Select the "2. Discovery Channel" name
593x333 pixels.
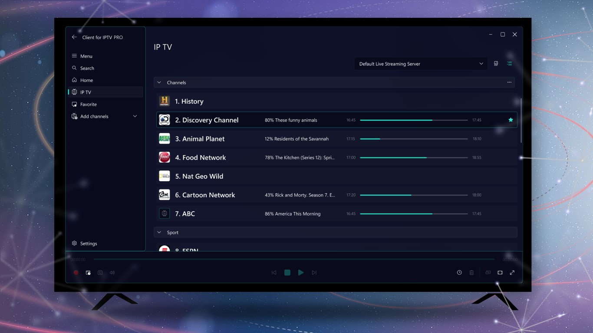207,120
